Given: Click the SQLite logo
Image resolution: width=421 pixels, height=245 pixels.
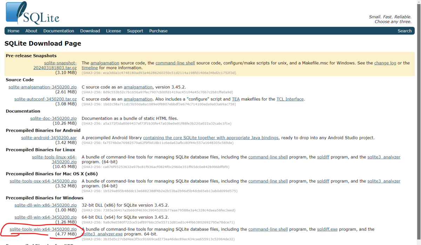Looking at the screenshot, I should [x=32, y=13].
